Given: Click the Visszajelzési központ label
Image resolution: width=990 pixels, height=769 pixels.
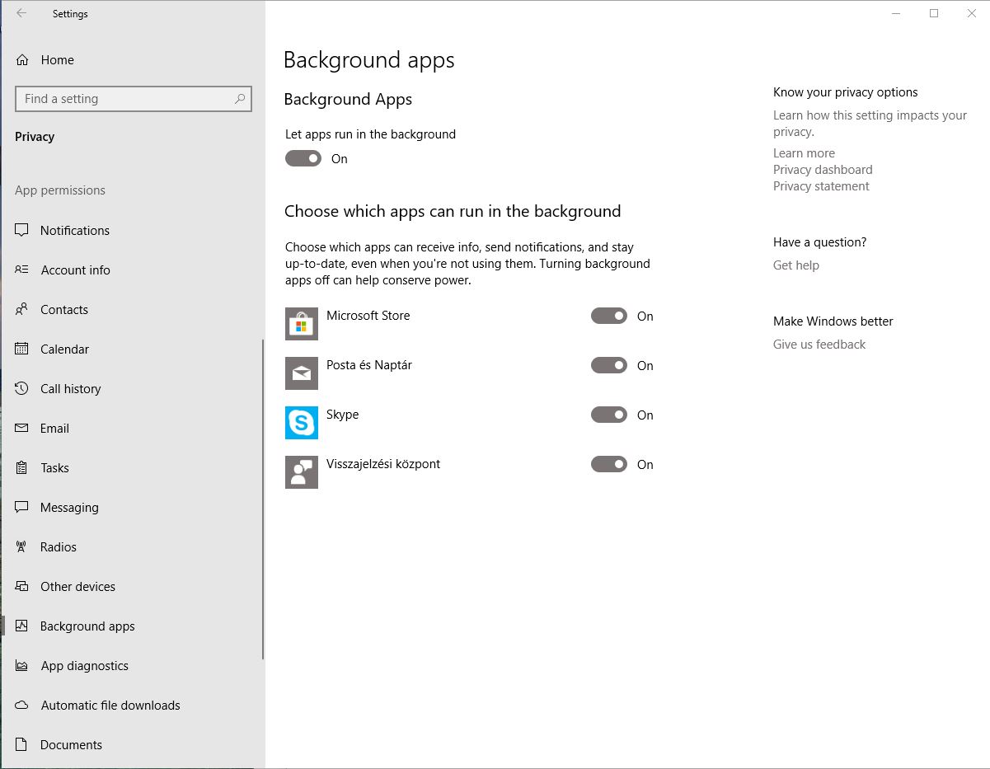Looking at the screenshot, I should pos(383,464).
